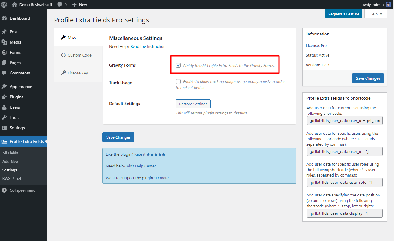Click the Forms sidebar icon
Viewport: 394px width, 241px height.
pyautogui.click(x=5, y=52)
